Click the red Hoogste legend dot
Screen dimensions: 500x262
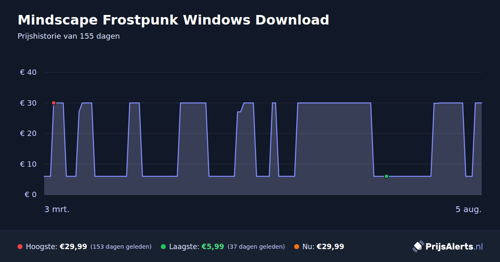coord(20,247)
